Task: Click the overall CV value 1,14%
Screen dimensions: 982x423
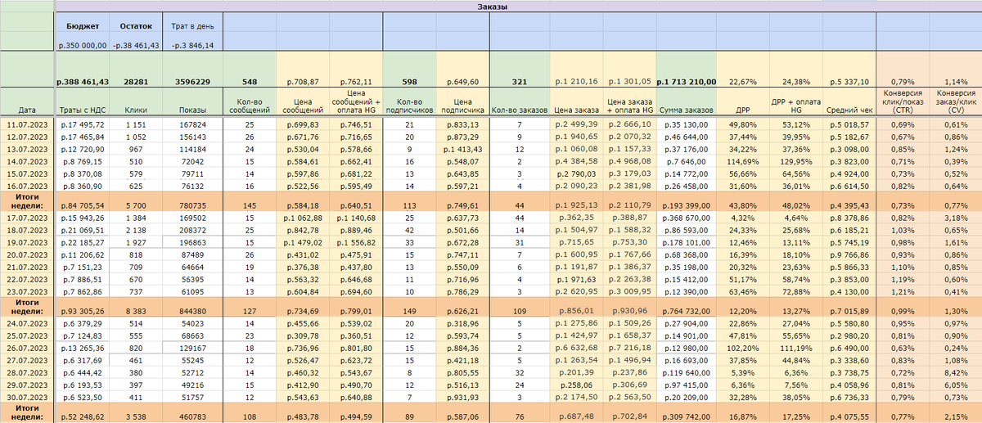Action: tap(956, 82)
